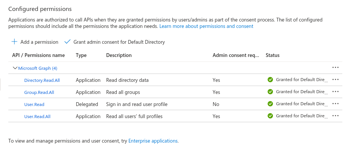348x149 pixels.
Task: Open ellipsis menu for Group.Read.All row
Action: tap(335, 92)
